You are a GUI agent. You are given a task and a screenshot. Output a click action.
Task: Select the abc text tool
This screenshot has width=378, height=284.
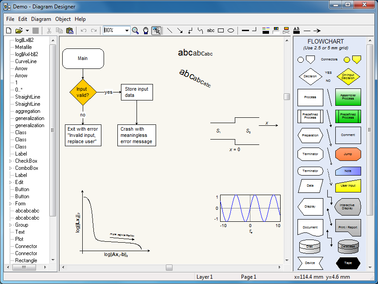click(211, 30)
